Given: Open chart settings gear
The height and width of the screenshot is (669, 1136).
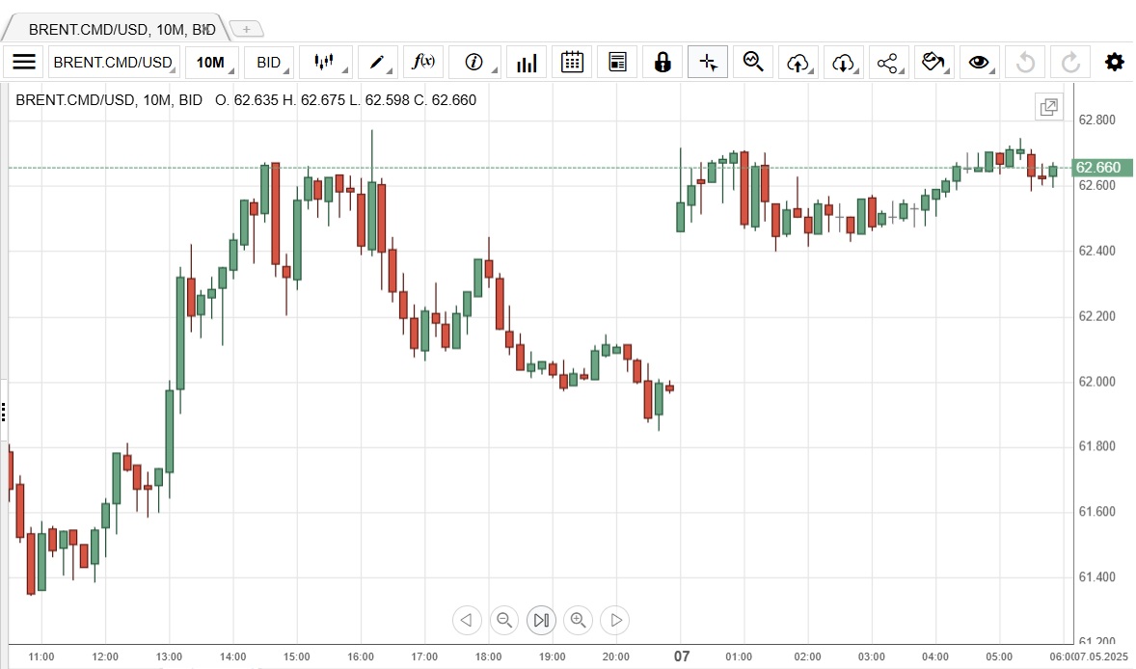Looking at the screenshot, I should coord(1115,63).
